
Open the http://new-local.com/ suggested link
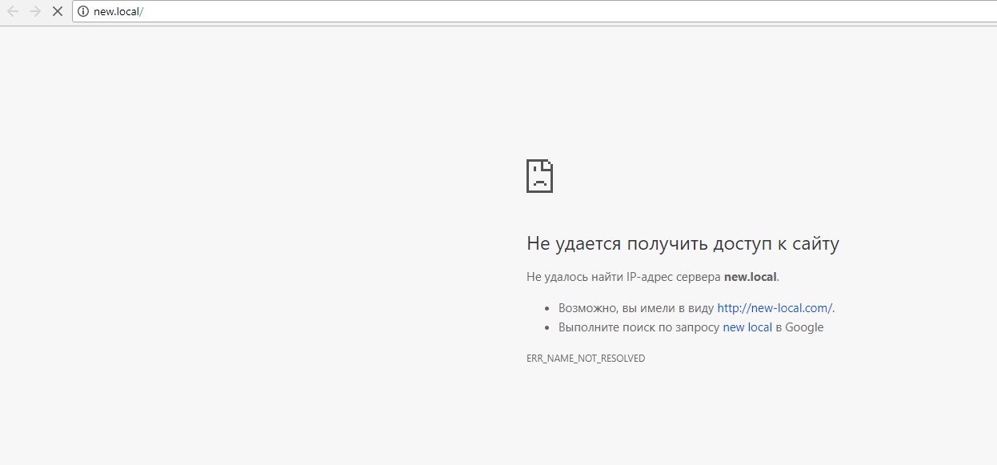pyautogui.click(x=774, y=308)
